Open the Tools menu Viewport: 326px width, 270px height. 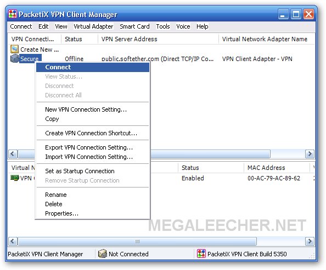coord(163,26)
